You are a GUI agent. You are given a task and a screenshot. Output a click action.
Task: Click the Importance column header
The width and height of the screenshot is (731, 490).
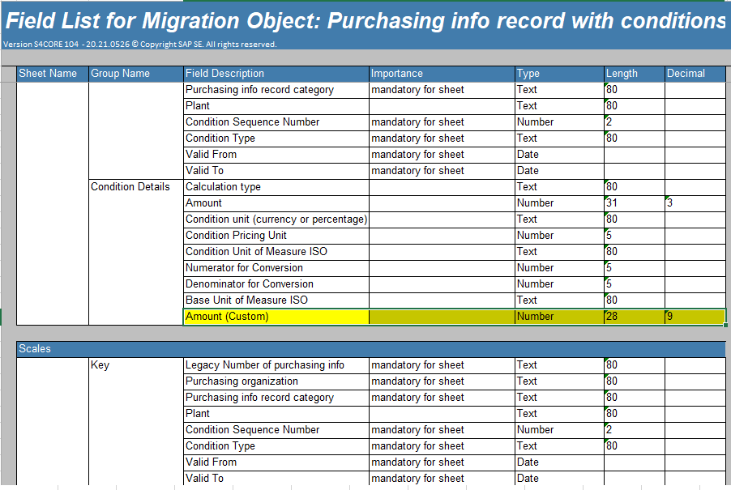(442, 74)
